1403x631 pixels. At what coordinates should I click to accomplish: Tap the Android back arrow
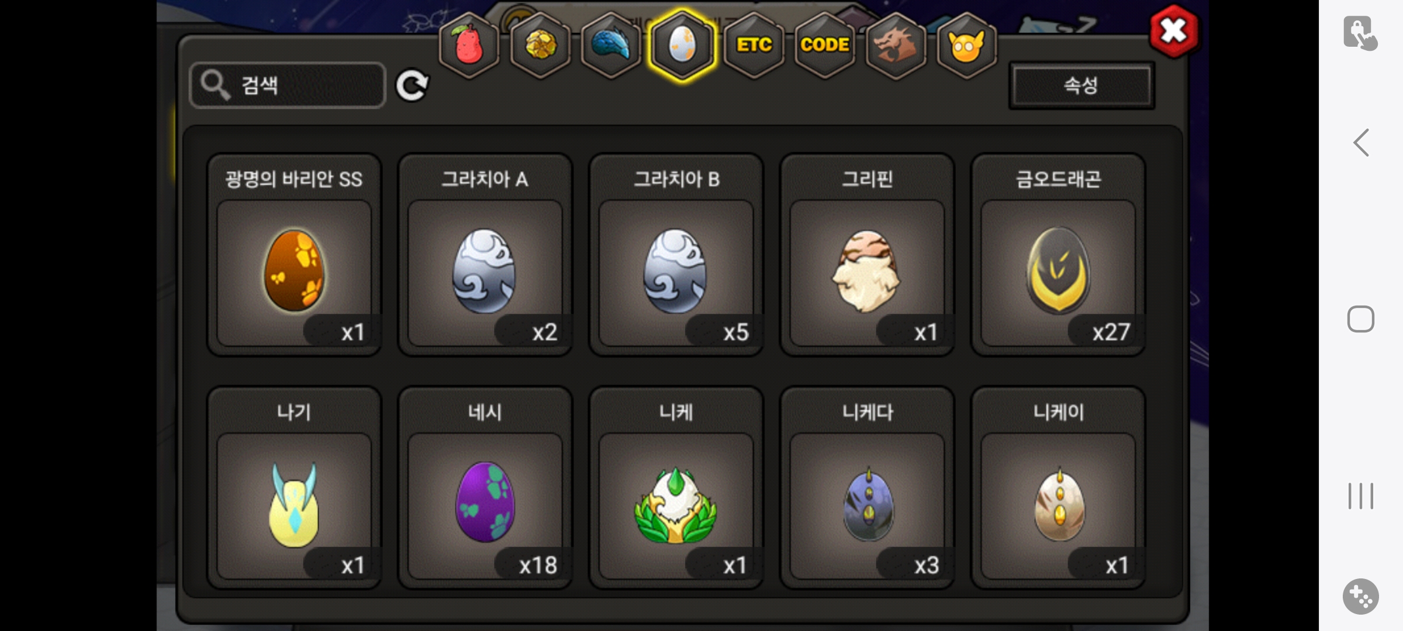1361,143
